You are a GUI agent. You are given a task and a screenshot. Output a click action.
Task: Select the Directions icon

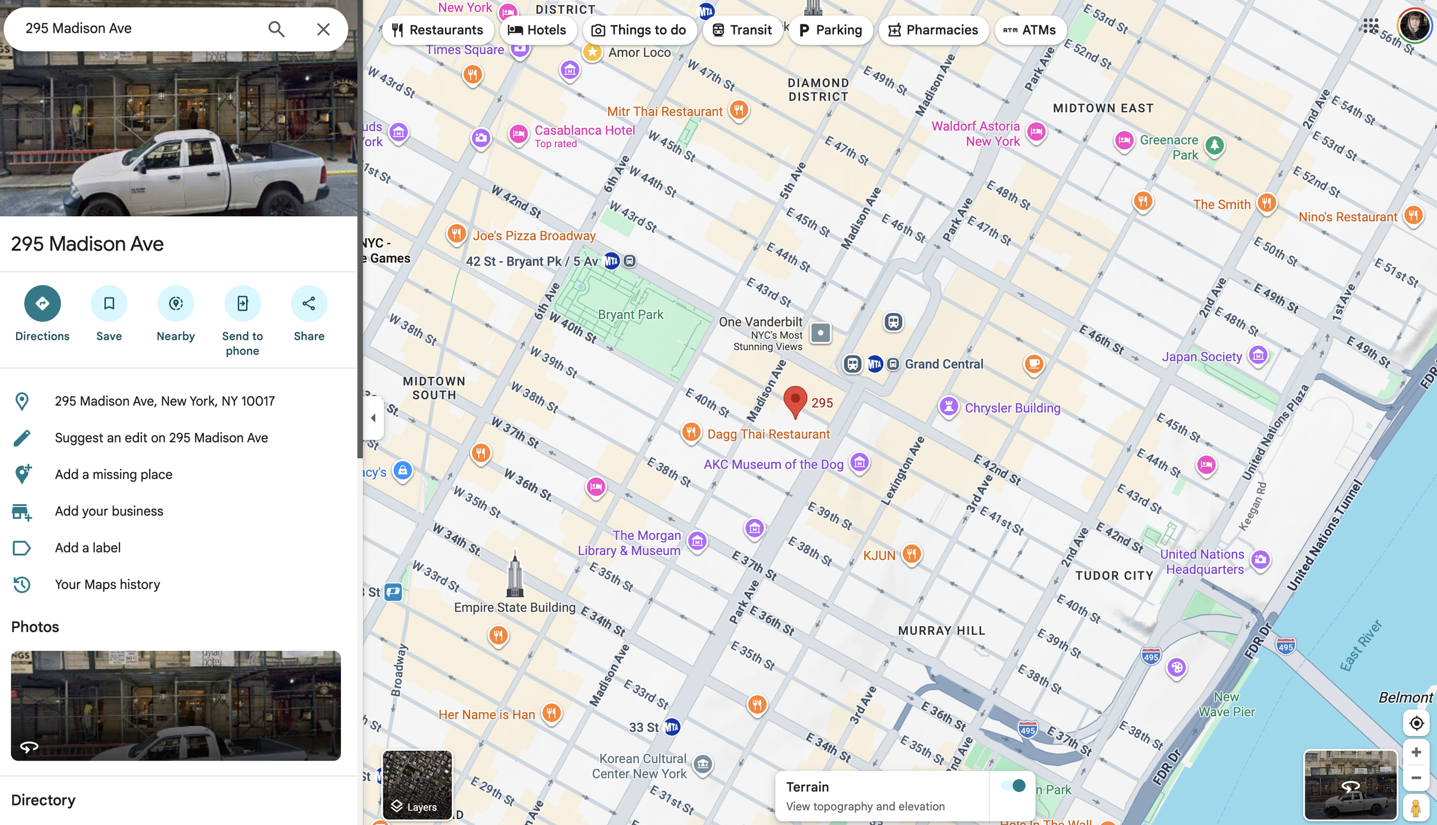click(x=42, y=304)
